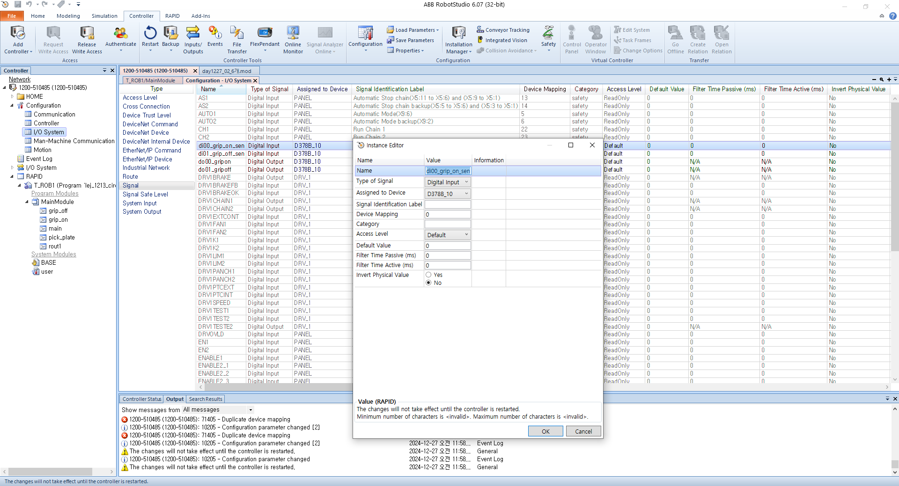Click the Network link in Controller panel
Screen dimensions: 899x486
20,80
